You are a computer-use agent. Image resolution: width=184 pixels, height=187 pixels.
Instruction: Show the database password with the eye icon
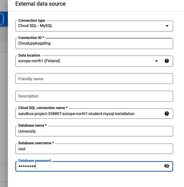pyautogui.click(x=167, y=166)
